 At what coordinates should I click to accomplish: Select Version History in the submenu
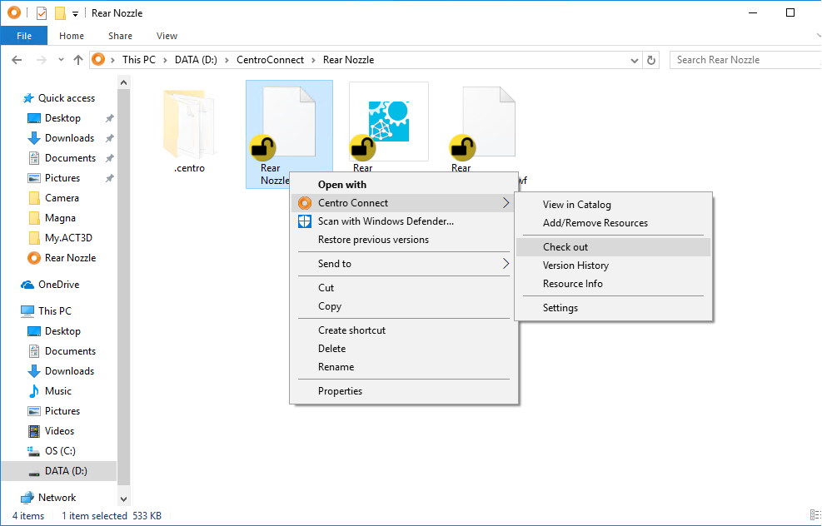[x=575, y=265]
